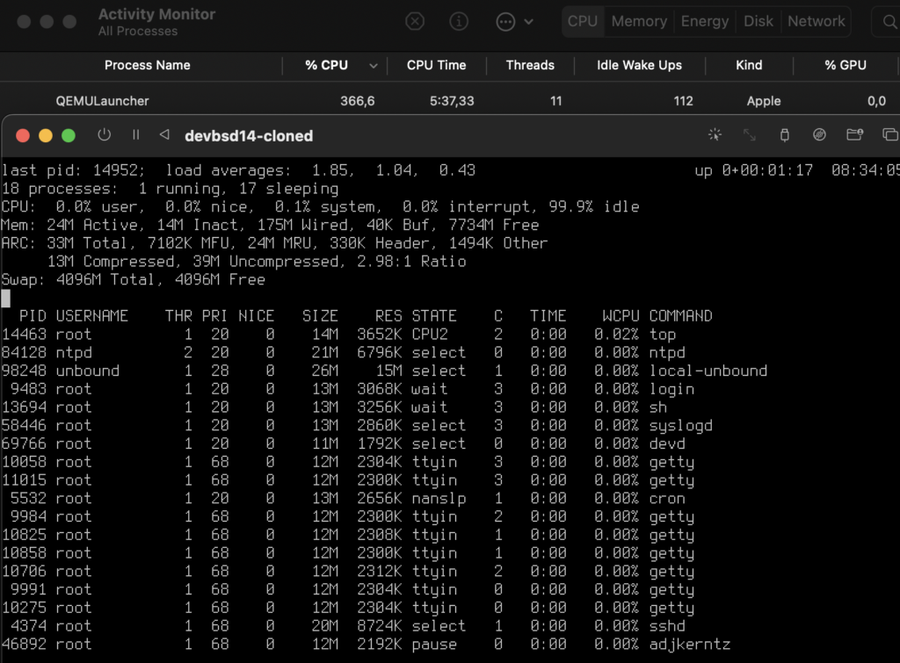Click the stop process icon in Activity Monitor

click(x=415, y=22)
